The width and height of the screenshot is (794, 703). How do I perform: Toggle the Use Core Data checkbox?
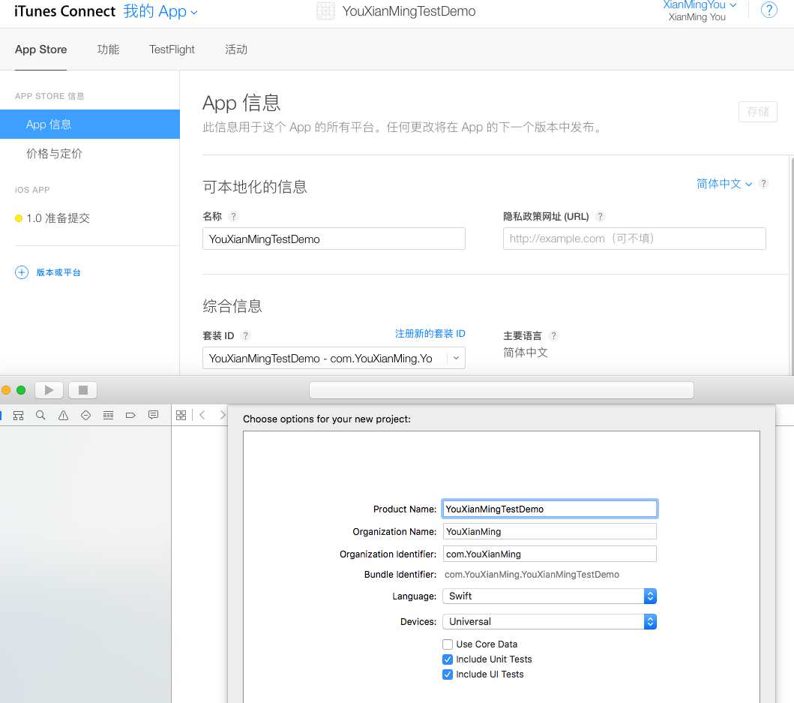pyautogui.click(x=447, y=644)
